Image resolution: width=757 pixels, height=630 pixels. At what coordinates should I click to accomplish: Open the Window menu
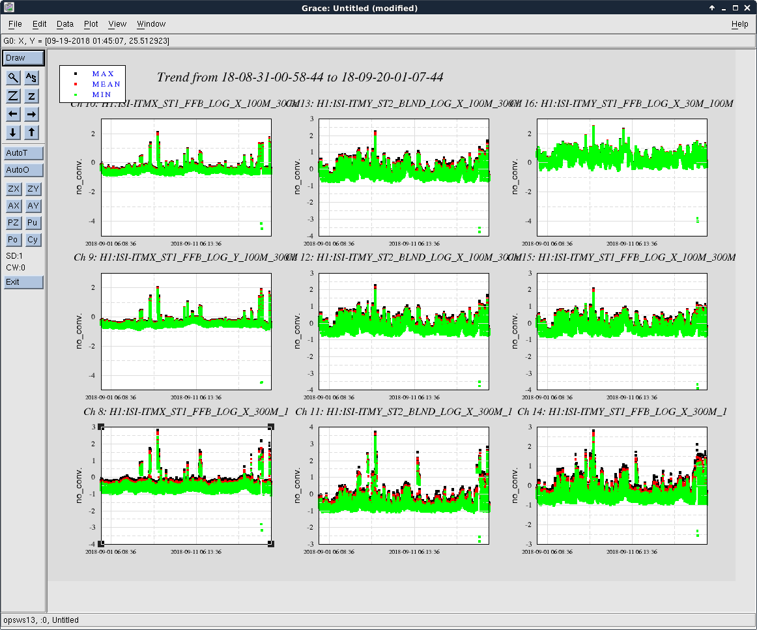[151, 24]
